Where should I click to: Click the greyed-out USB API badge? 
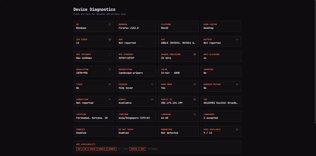(126, 149)
